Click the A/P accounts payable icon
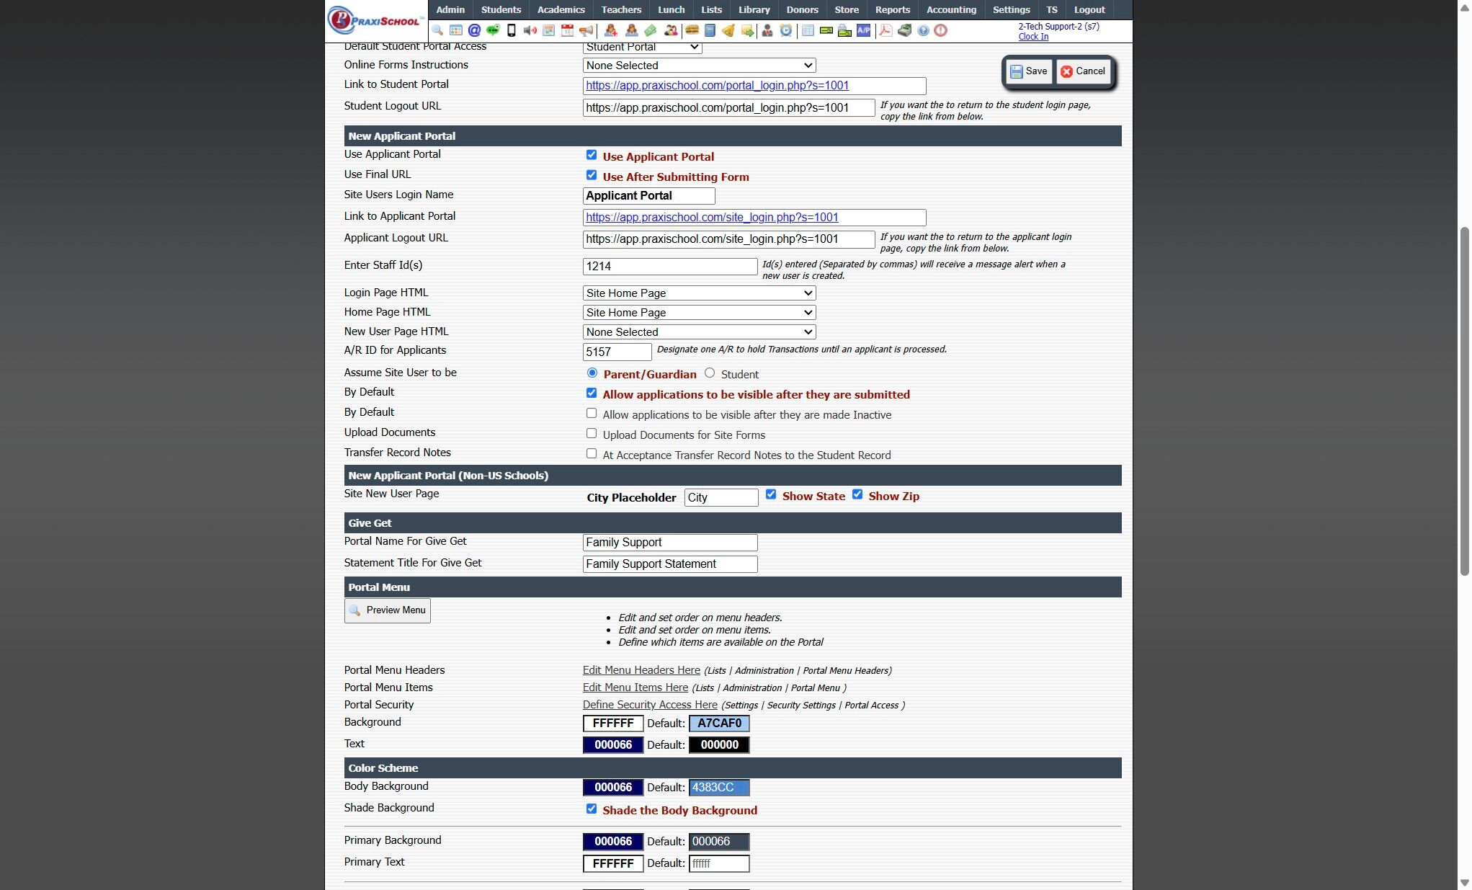This screenshot has width=1472, height=890. coord(863,30)
